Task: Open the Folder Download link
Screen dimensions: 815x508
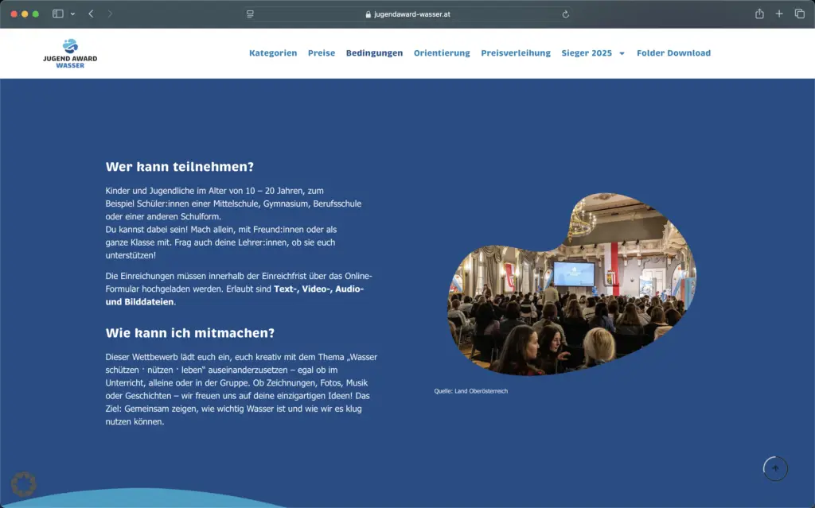Action: (x=673, y=52)
